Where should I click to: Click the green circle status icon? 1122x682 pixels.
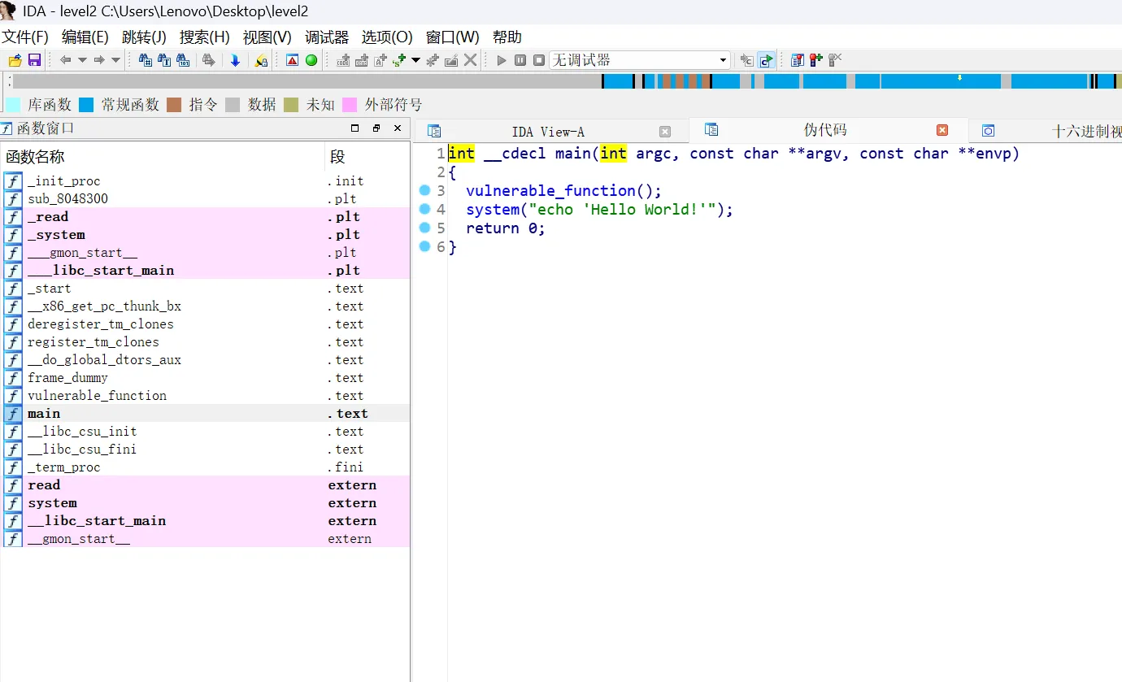pos(311,60)
